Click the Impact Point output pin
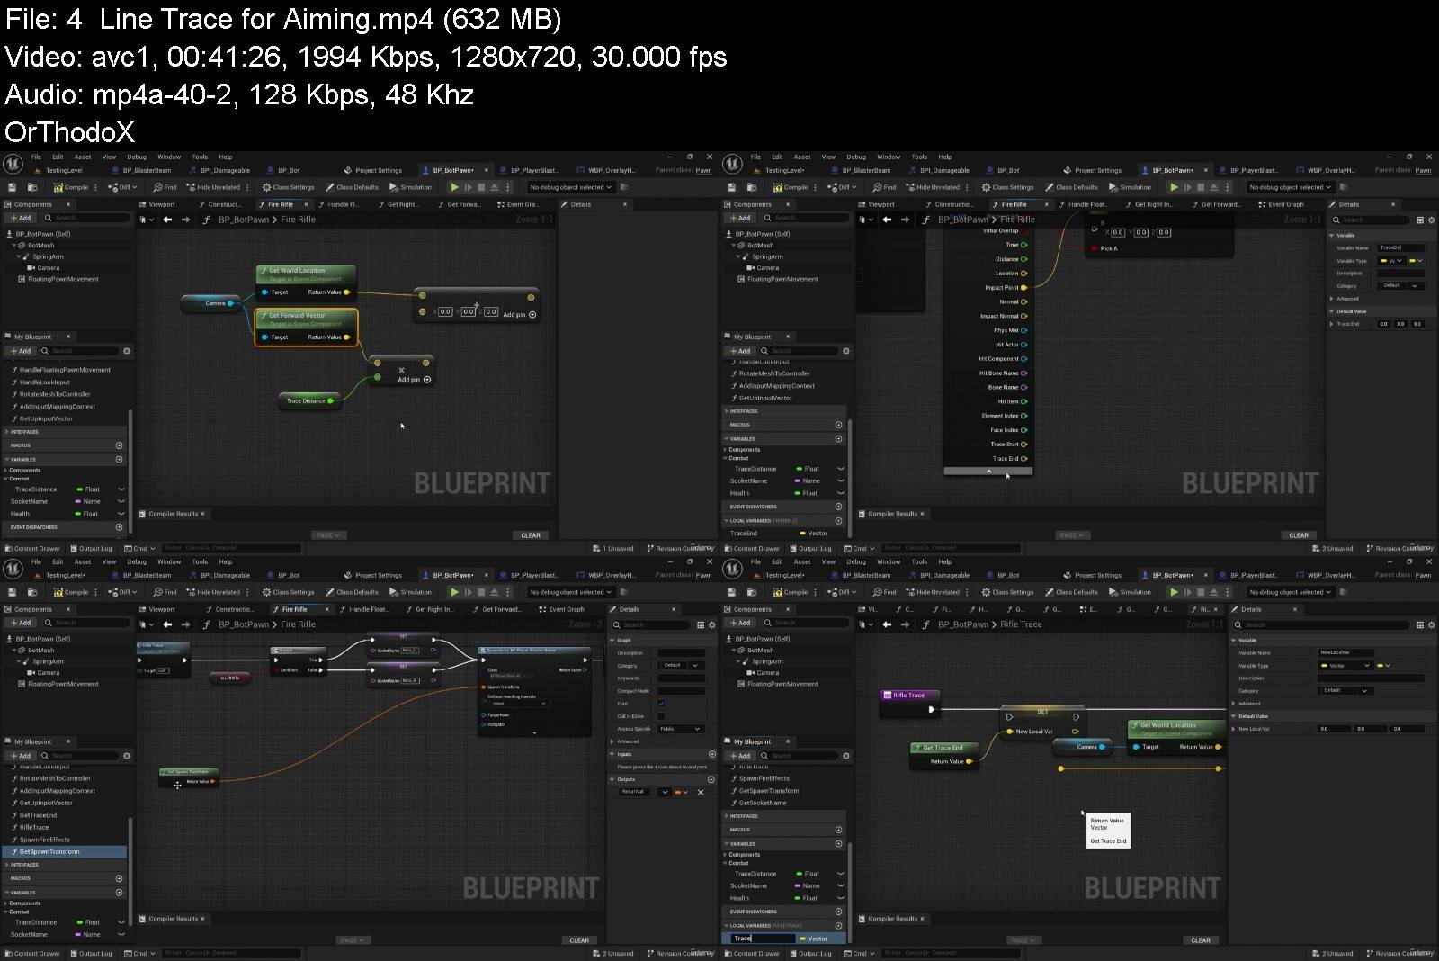The width and height of the screenshot is (1439, 961). [1023, 288]
